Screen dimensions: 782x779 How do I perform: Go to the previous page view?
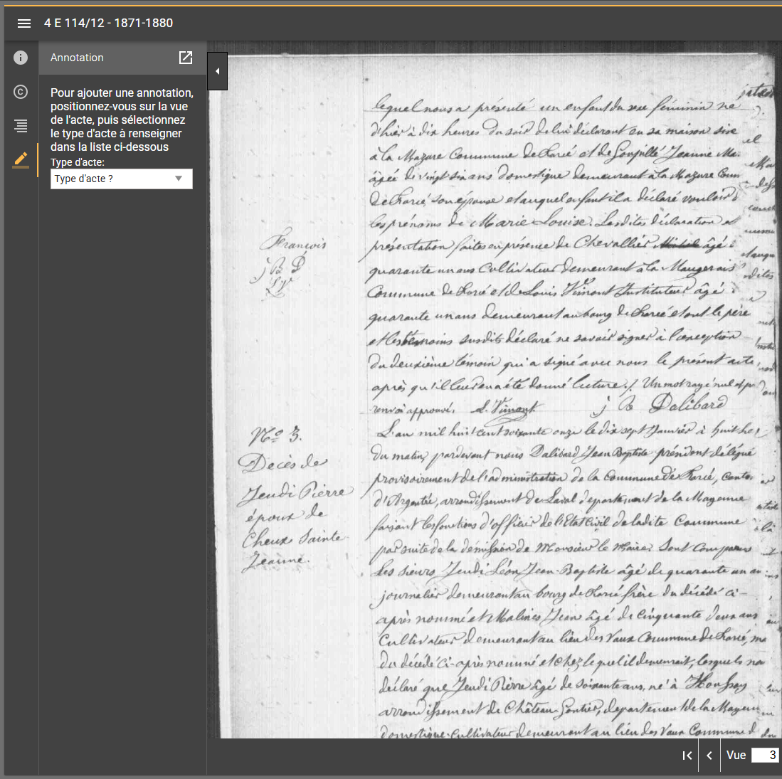click(x=709, y=756)
